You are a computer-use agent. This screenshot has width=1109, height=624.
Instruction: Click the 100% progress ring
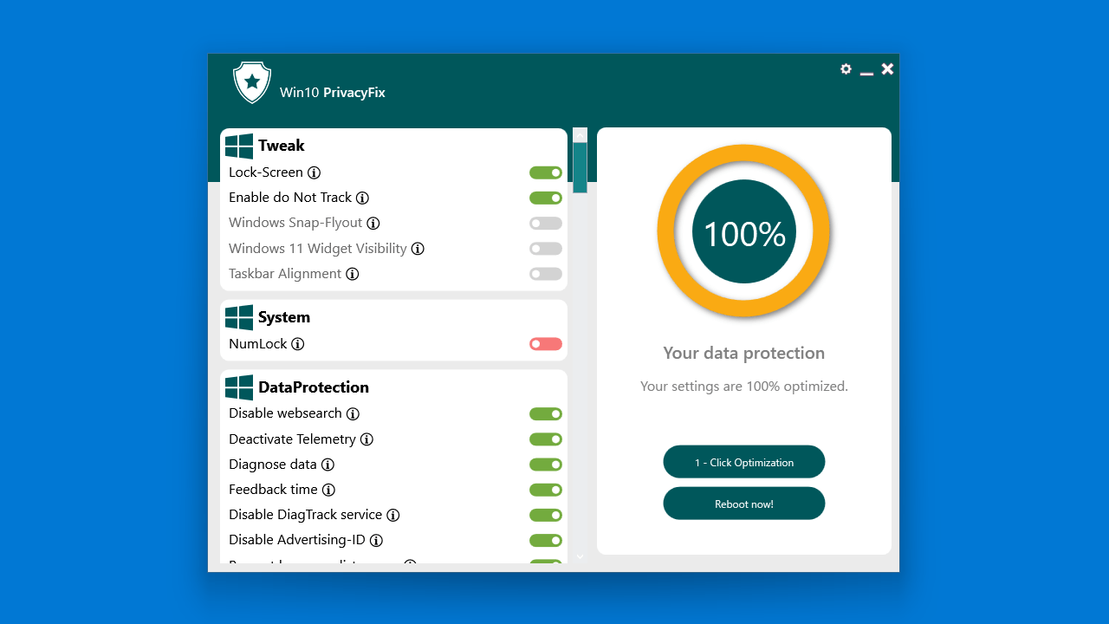pyautogui.click(x=744, y=231)
